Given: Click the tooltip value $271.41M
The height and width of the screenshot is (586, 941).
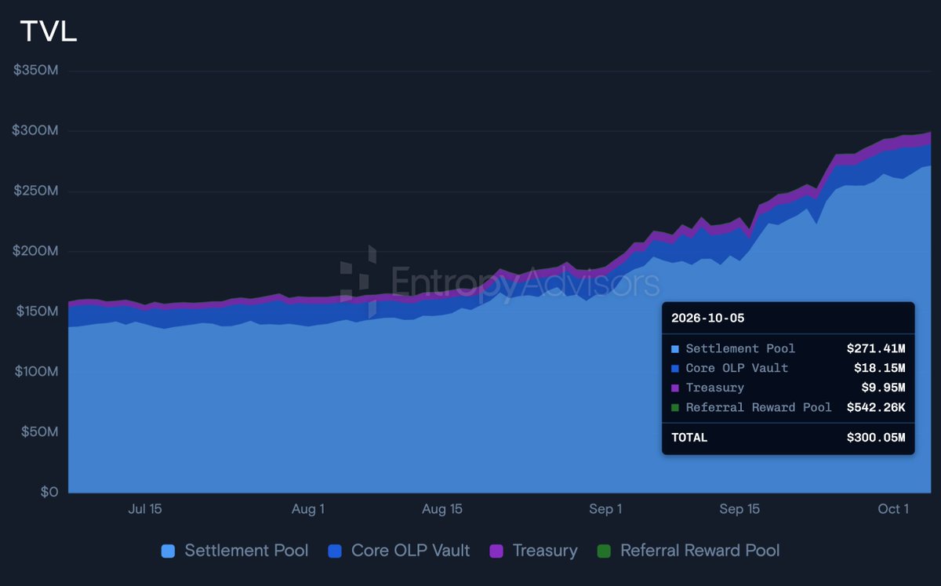Looking at the screenshot, I should 876,348.
